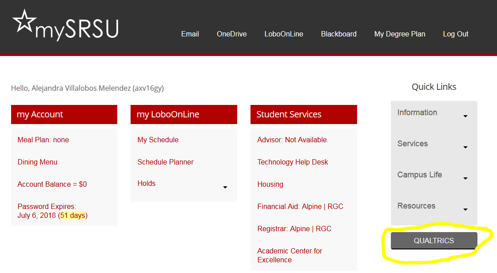Image resolution: width=497 pixels, height=273 pixels.
Task: Open the Meal Plan: none link
Action: click(x=43, y=140)
